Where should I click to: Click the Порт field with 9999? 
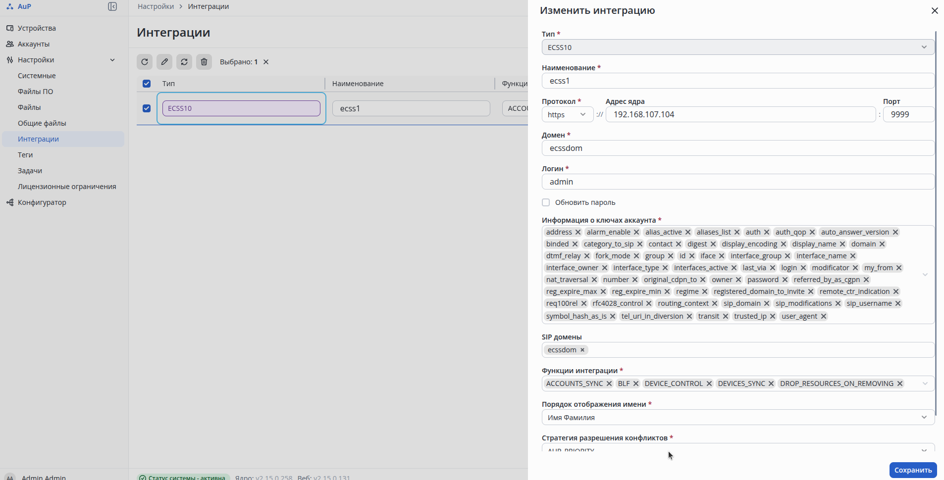pyautogui.click(x=908, y=114)
